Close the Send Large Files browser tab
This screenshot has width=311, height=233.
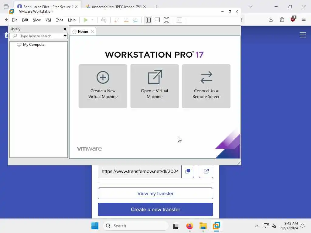76,7
